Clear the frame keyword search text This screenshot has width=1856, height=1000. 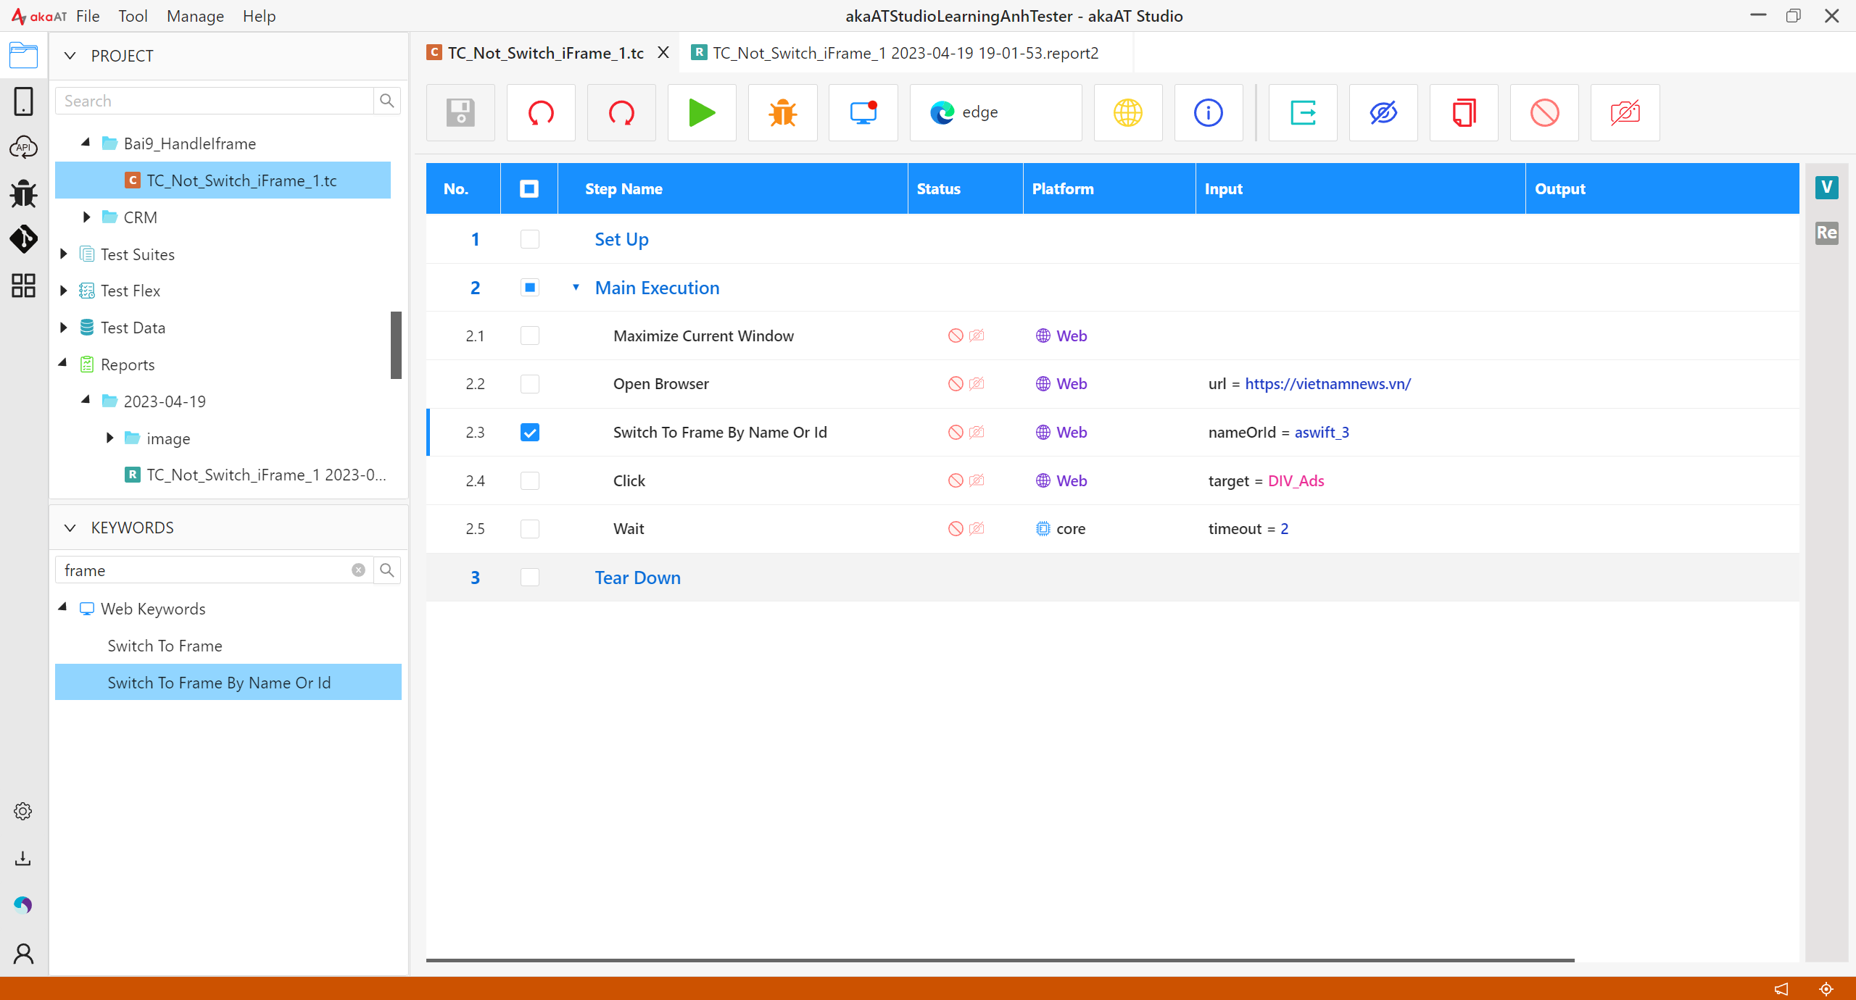pyautogui.click(x=358, y=570)
